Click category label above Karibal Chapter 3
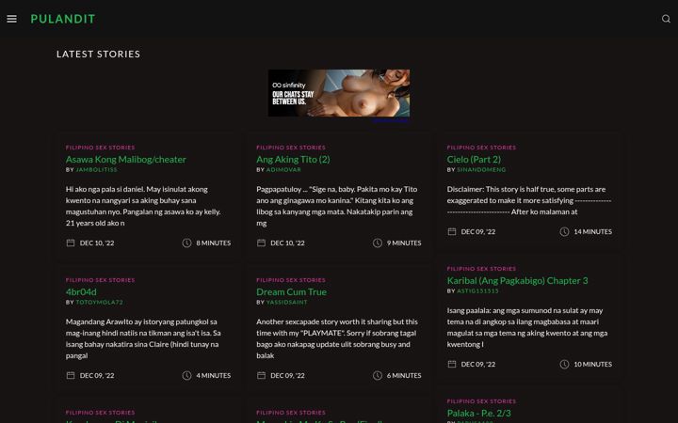 482,269
